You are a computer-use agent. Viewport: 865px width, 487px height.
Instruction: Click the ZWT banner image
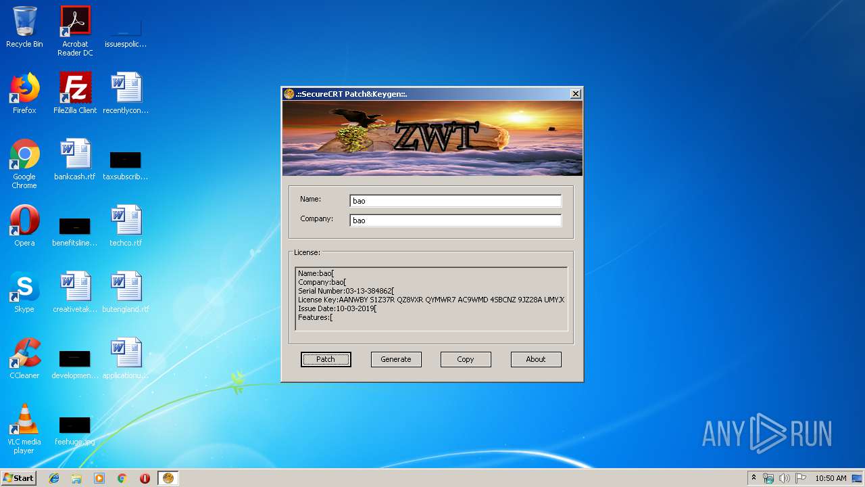[x=432, y=139]
